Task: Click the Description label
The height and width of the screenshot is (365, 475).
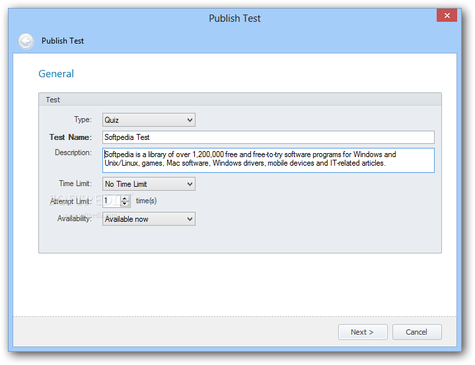Action: [73, 152]
